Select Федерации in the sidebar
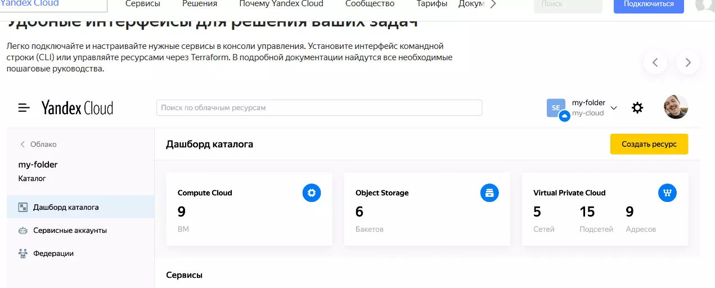715x288 pixels. pyautogui.click(x=80, y=253)
